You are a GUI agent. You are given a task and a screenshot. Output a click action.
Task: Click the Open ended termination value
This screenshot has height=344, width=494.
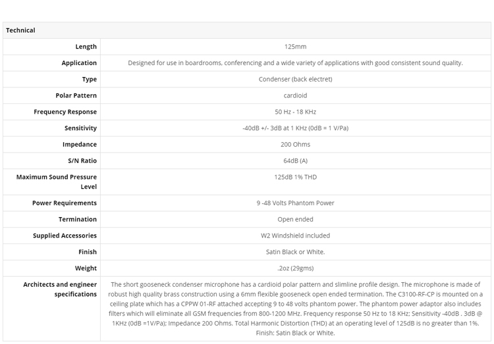(295, 220)
